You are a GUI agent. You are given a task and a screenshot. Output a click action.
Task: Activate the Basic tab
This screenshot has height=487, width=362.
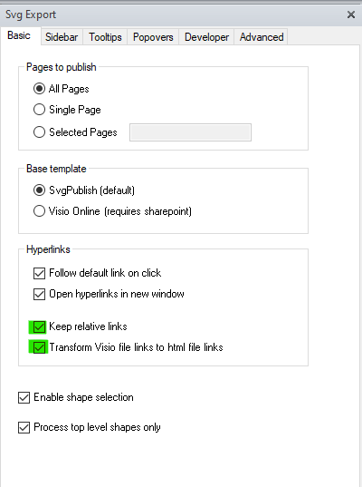click(19, 35)
